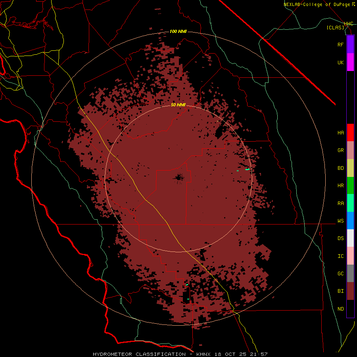Click the RA legend label
The image size is (357, 357).
341,203
